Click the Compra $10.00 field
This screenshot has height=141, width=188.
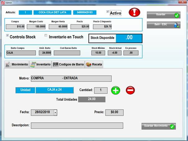tap(15, 27)
